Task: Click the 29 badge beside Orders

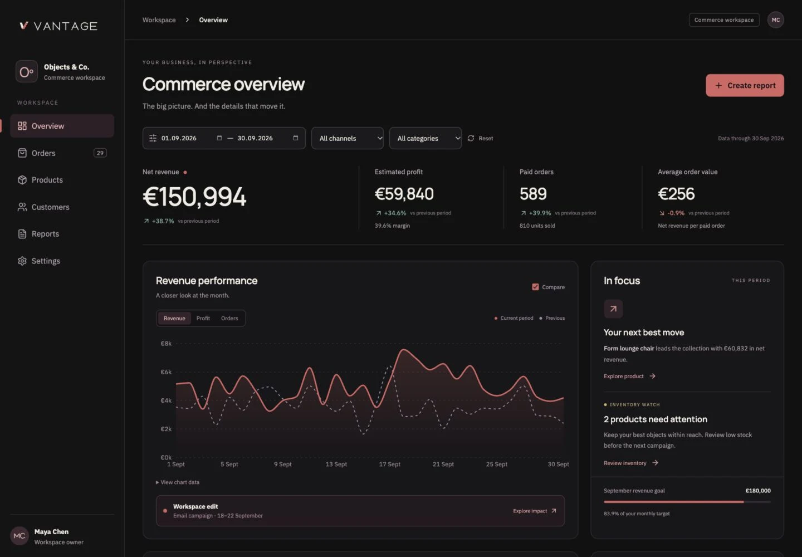Action: (x=100, y=153)
